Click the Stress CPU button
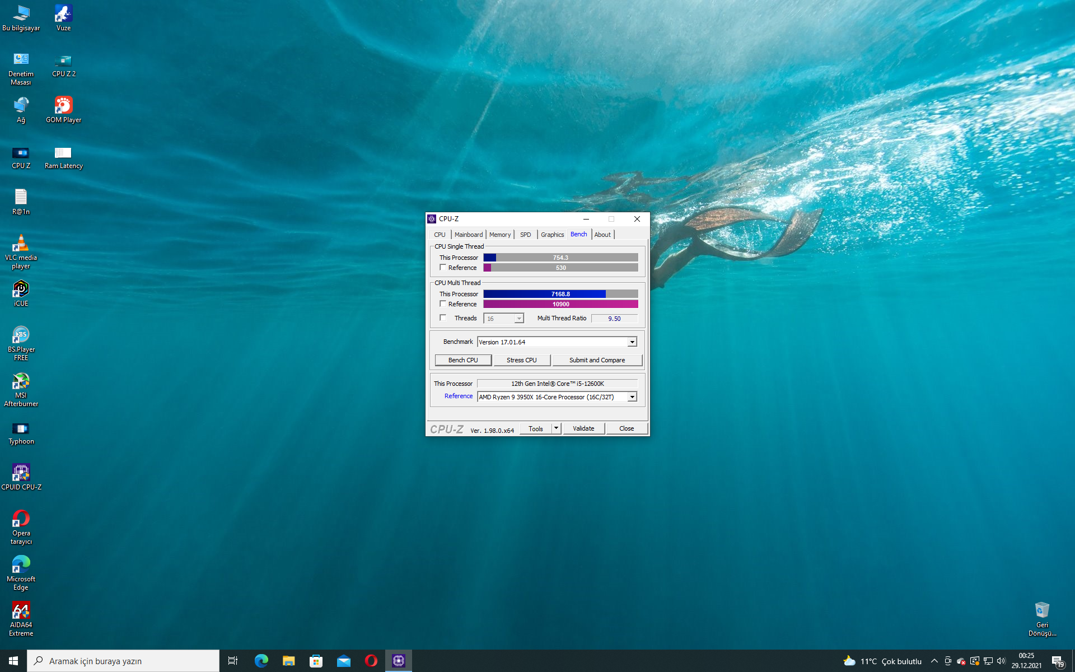 click(521, 360)
